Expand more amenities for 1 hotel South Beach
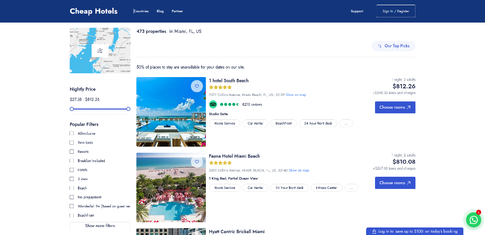This screenshot has width=485, height=235. pyautogui.click(x=346, y=123)
